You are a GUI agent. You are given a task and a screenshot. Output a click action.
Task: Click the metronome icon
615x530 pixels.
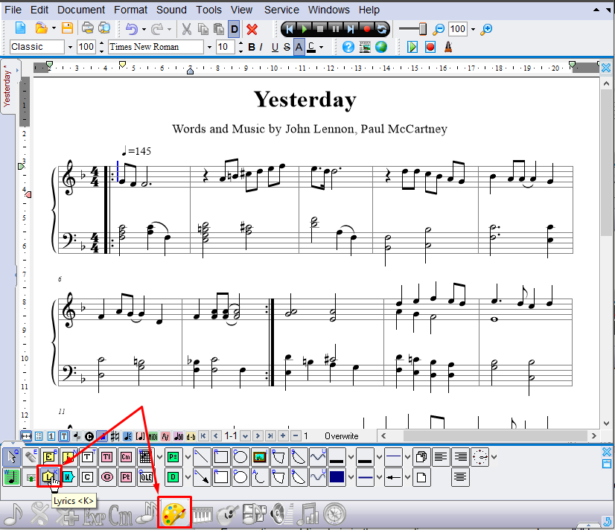[448, 47]
